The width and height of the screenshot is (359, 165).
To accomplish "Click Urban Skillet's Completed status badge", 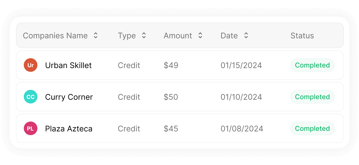I will [x=312, y=65].
